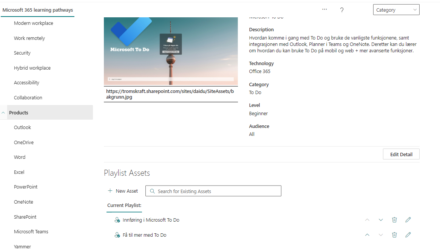Open the bakgrunn.jpg SharePoint URL link
Image resolution: width=440 pixels, height=251 pixels.
coord(171,94)
